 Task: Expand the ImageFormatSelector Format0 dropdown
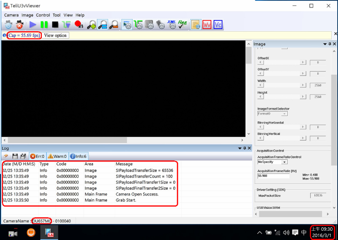pyautogui.click(x=273, y=113)
